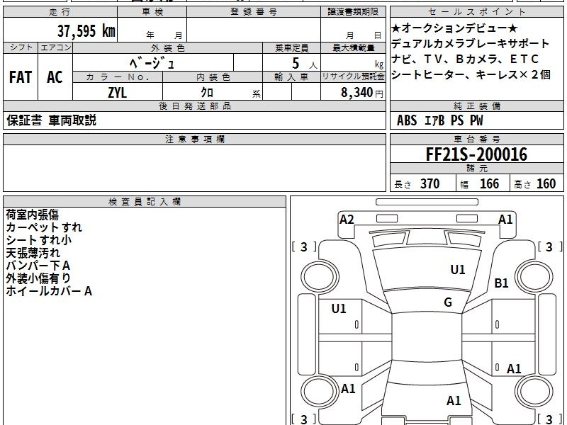
Task: Click chassis number FF21S-200016
Action: 476,154
